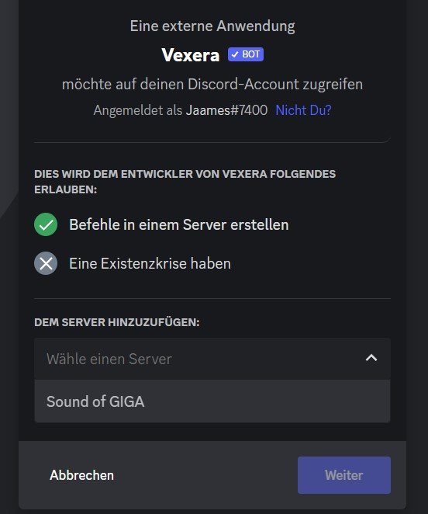This screenshot has height=514, width=428.
Task: Click the "Angemeldet als" text
Action: 138,110
